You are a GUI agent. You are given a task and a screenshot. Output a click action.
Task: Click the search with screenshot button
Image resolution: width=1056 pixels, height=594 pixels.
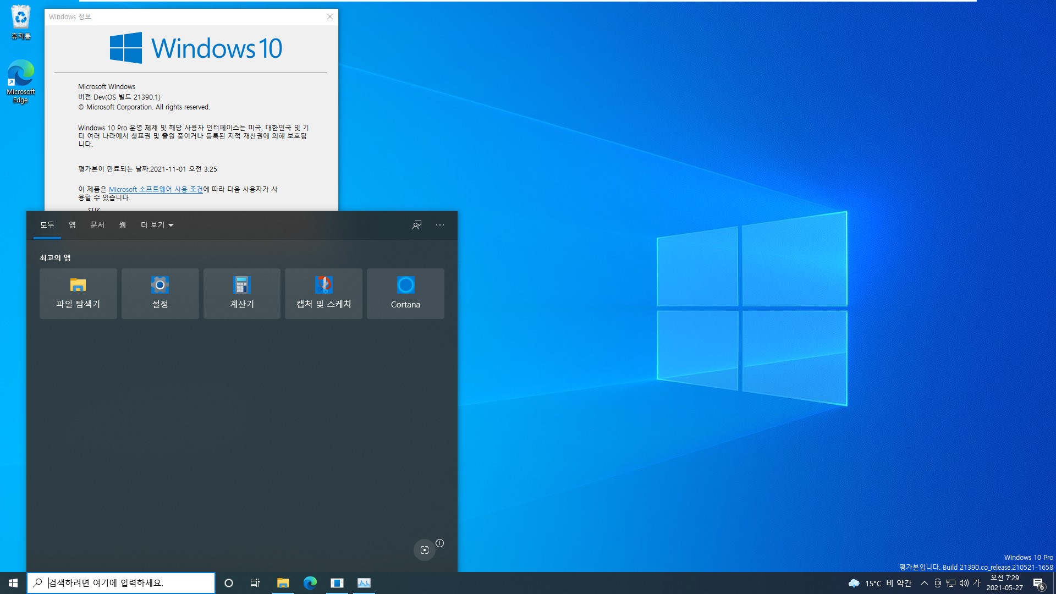coord(425,550)
